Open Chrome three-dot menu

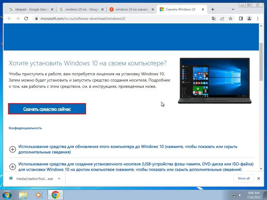pos(258,18)
